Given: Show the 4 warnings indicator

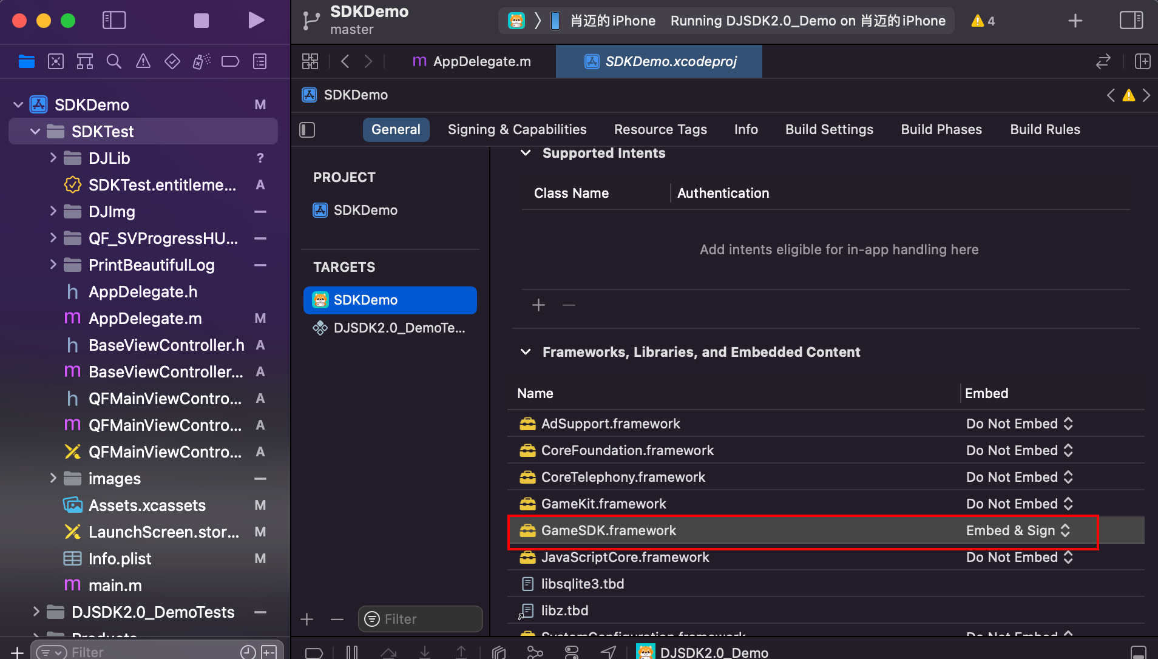Looking at the screenshot, I should (x=983, y=21).
